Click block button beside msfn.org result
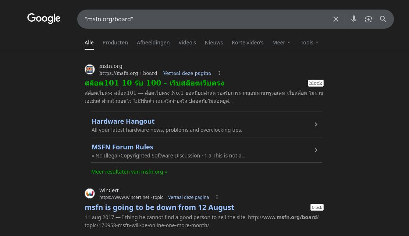Viewport: 409px width, 236px height. (x=316, y=83)
